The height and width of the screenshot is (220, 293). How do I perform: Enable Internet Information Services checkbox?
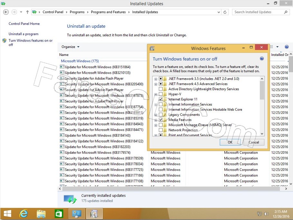click(x=161, y=105)
